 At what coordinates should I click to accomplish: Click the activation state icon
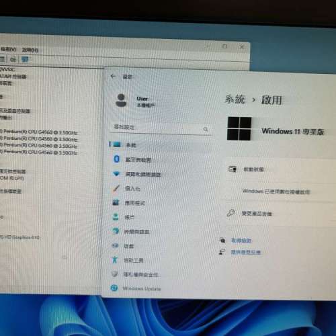point(233,169)
